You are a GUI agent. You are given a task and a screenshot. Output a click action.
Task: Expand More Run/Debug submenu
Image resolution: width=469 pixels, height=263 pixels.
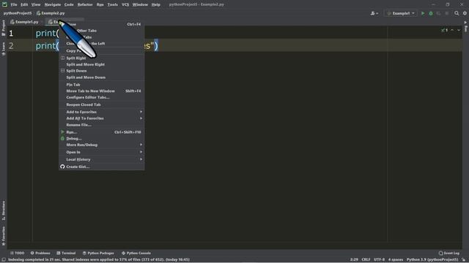click(x=102, y=145)
